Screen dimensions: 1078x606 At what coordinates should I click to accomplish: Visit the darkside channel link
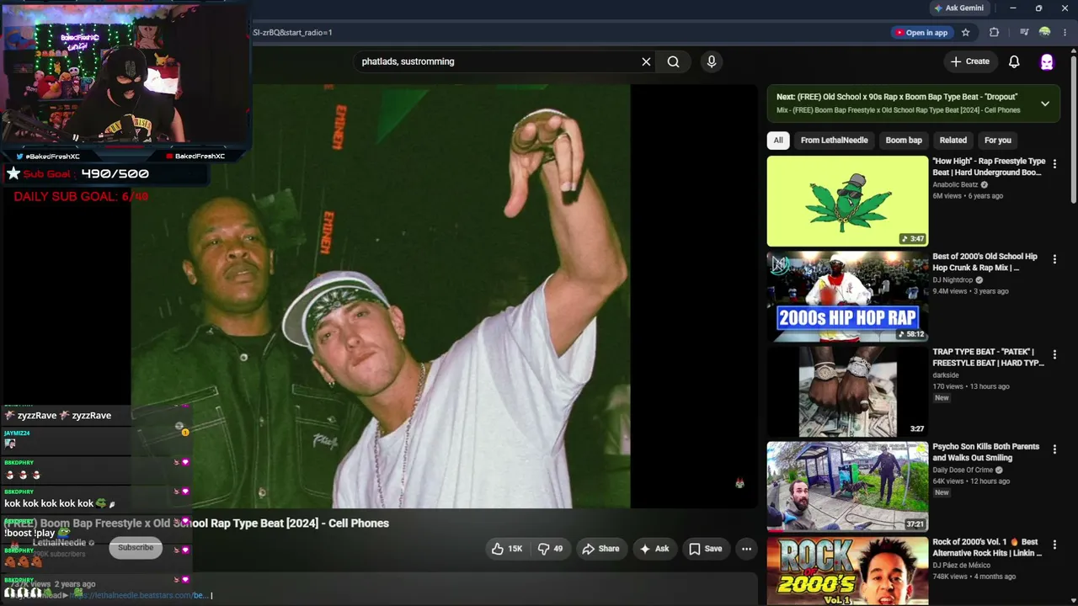pos(946,375)
